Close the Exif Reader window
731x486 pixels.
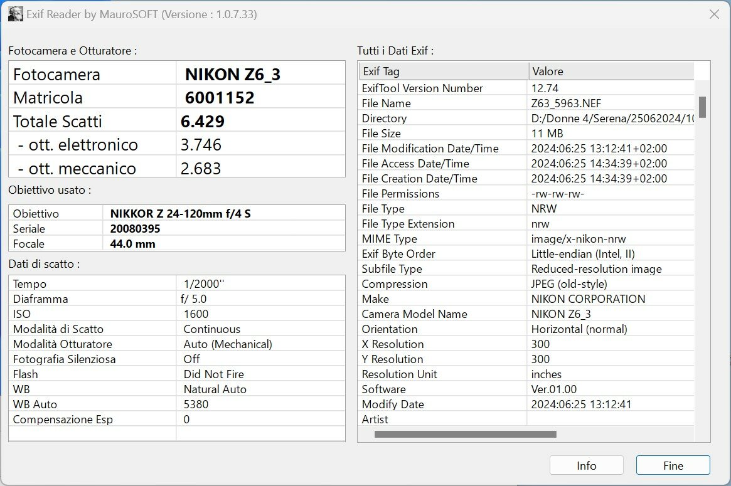(x=714, y=14)
